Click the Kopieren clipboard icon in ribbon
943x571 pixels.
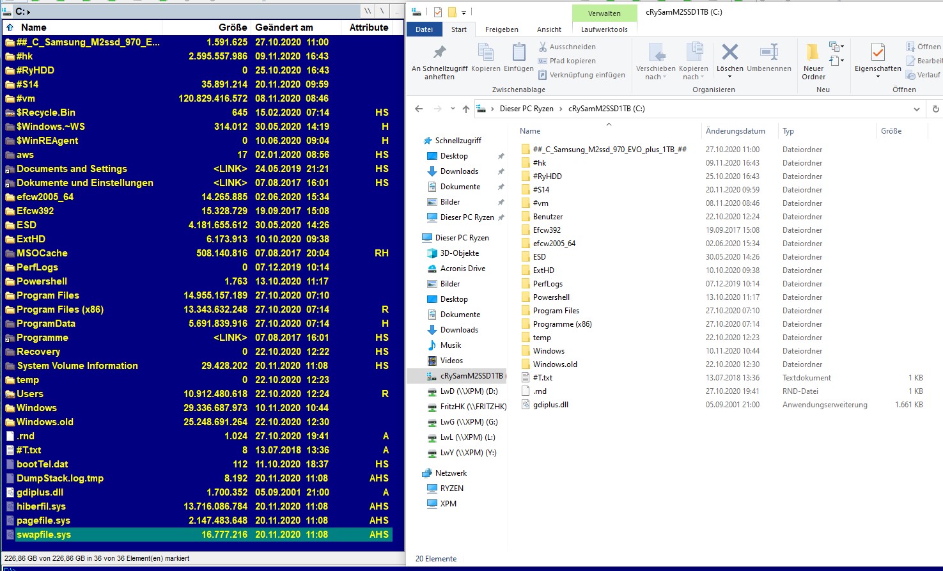[486, 52]
